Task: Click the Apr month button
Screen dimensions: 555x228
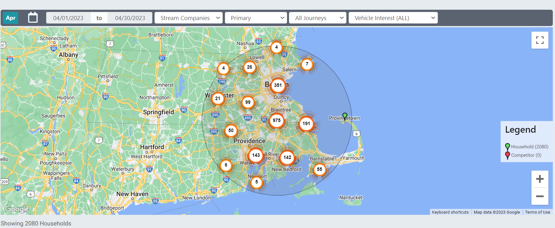Action: (x=11, y=18)
